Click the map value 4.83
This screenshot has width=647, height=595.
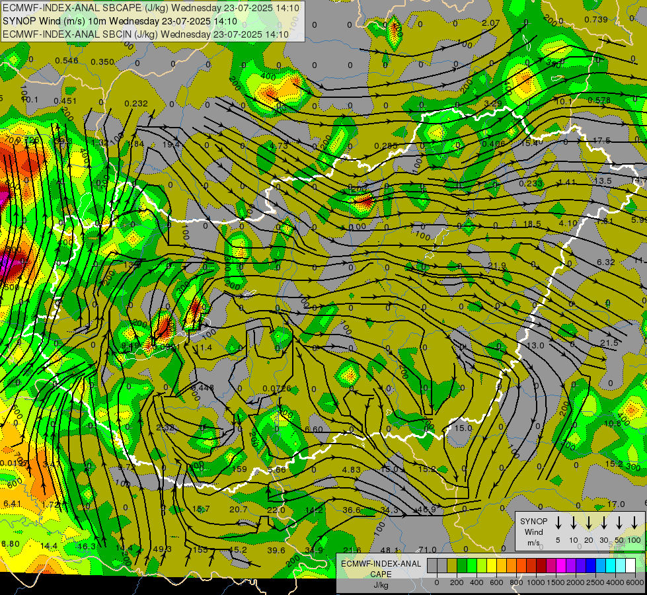352,469
